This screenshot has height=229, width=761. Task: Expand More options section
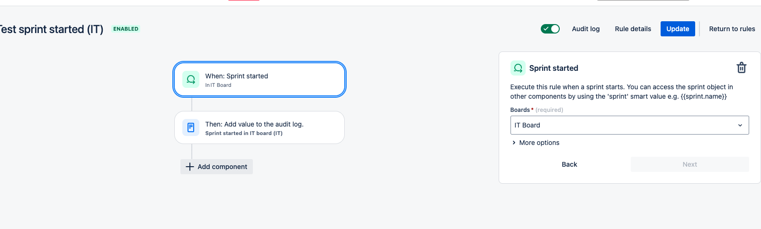[536, 143]
